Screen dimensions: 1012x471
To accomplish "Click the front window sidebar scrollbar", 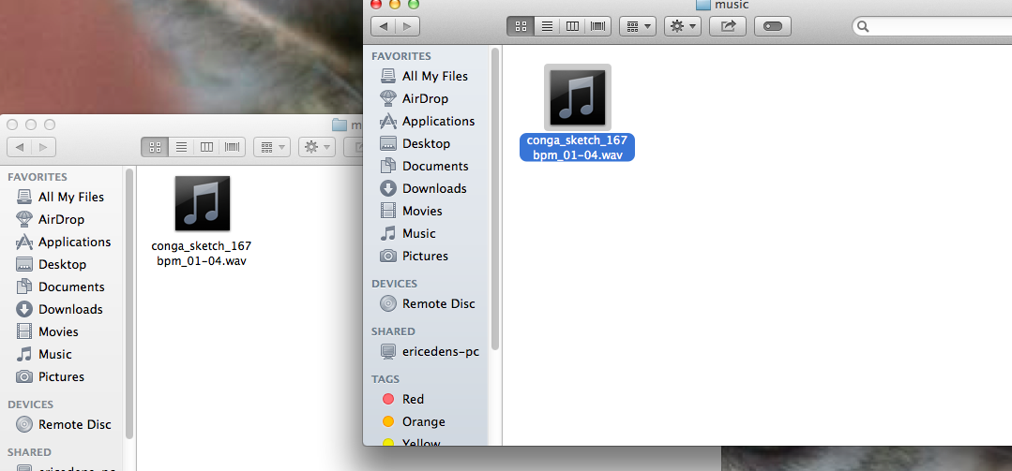I will tap(495, 199).
